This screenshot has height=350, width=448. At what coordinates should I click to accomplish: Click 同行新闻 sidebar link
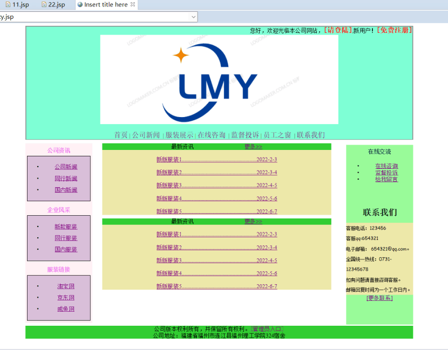click(66, 179)
